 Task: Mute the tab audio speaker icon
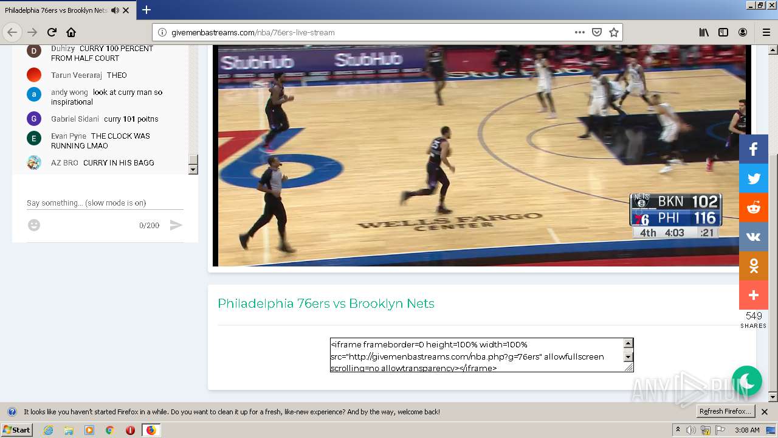pos(115,10)
